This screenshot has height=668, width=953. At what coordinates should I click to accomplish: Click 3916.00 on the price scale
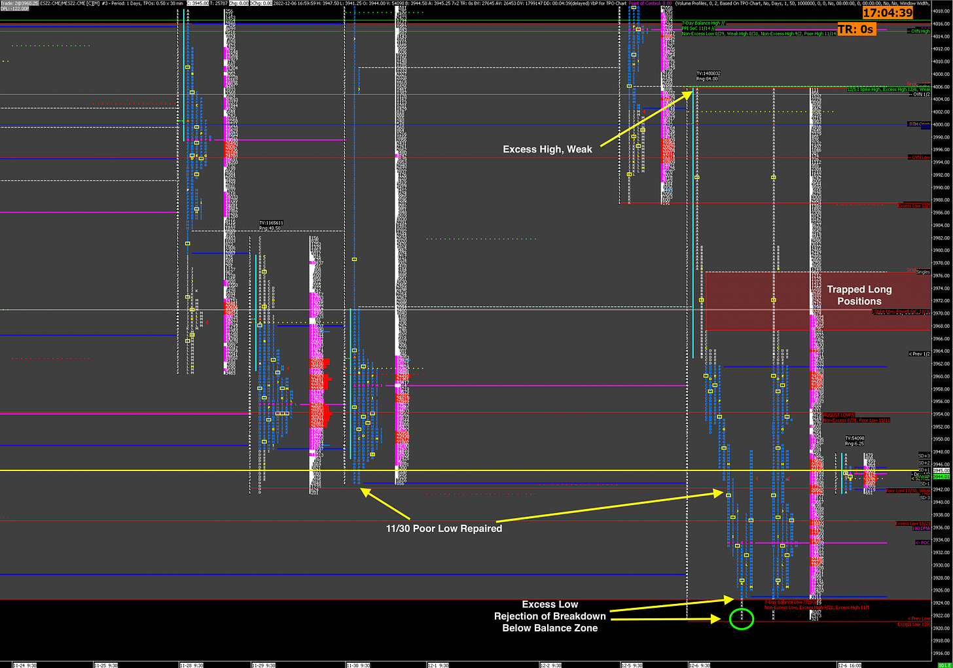point(941,653)
